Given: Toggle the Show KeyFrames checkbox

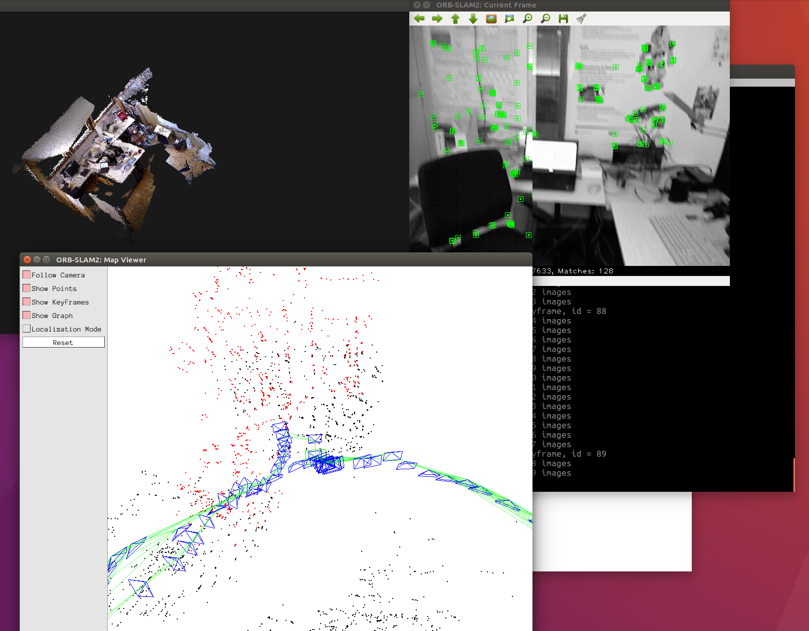Looking at the screenshot, I should tap(27, 301).
